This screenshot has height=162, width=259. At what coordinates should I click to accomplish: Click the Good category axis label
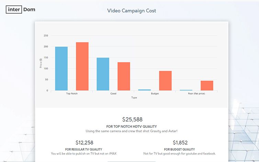[113, 93]
